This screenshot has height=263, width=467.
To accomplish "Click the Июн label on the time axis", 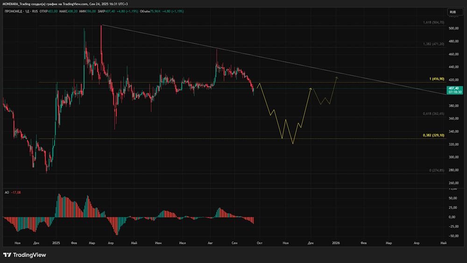I will pos(158,243).
